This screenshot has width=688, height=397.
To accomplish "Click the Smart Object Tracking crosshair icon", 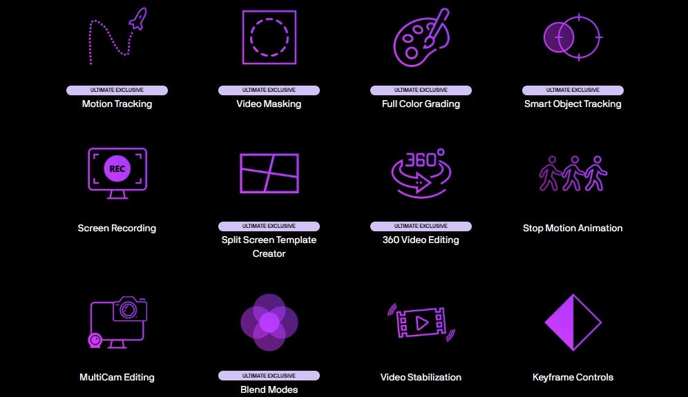I will click(x=573, y=37).
